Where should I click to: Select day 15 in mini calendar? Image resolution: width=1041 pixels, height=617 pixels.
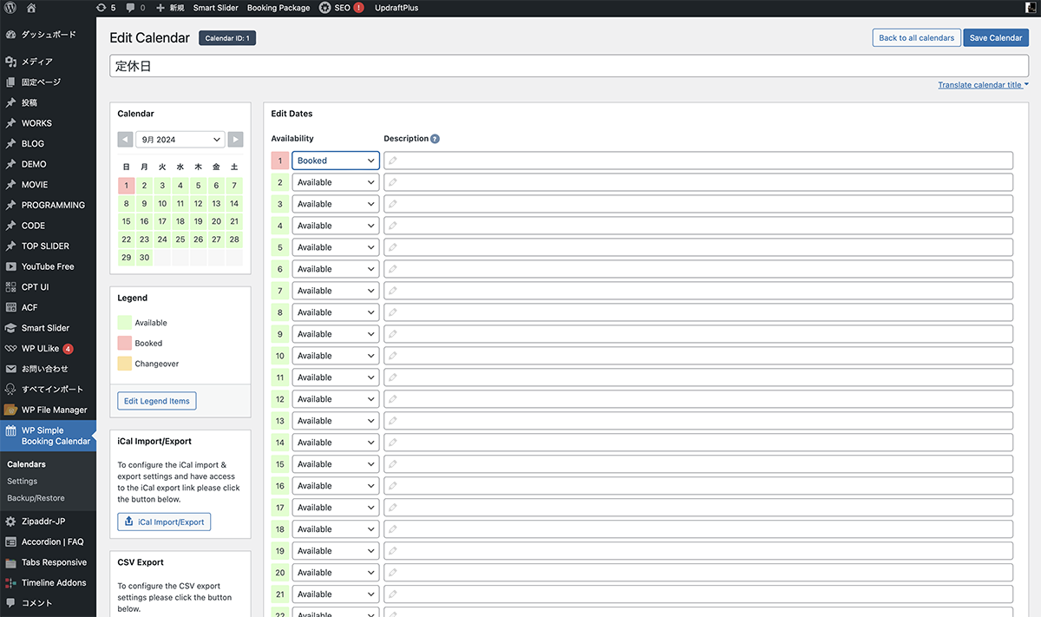coord(127,221)
